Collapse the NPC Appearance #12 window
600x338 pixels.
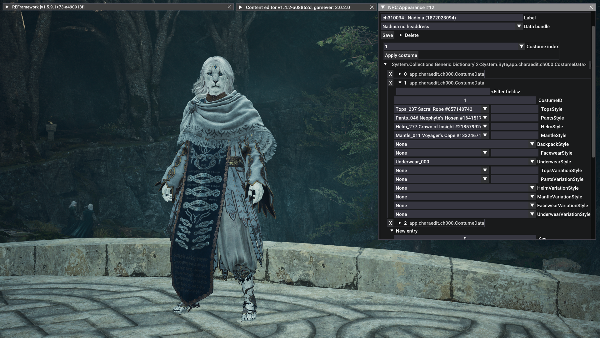pos(382,7)
